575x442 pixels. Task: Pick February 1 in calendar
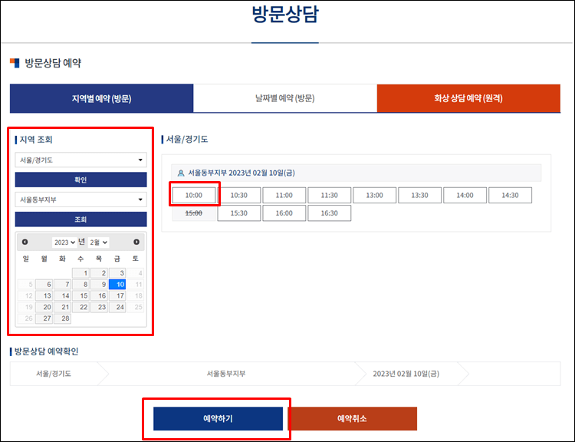click(x=80, y=273)
